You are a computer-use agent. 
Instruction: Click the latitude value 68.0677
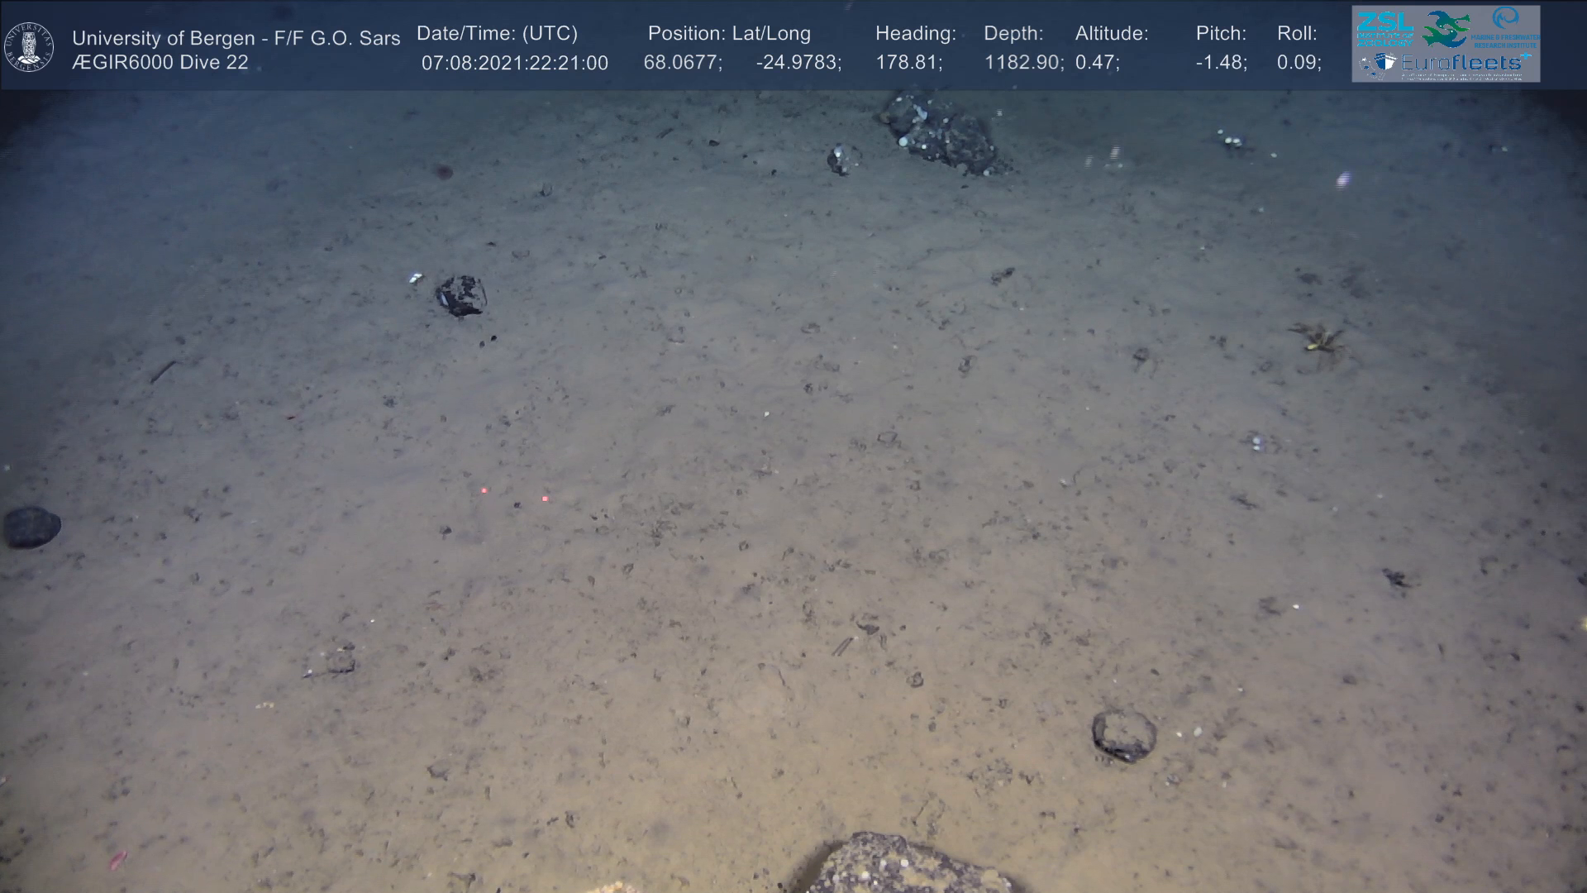point(682,63)
